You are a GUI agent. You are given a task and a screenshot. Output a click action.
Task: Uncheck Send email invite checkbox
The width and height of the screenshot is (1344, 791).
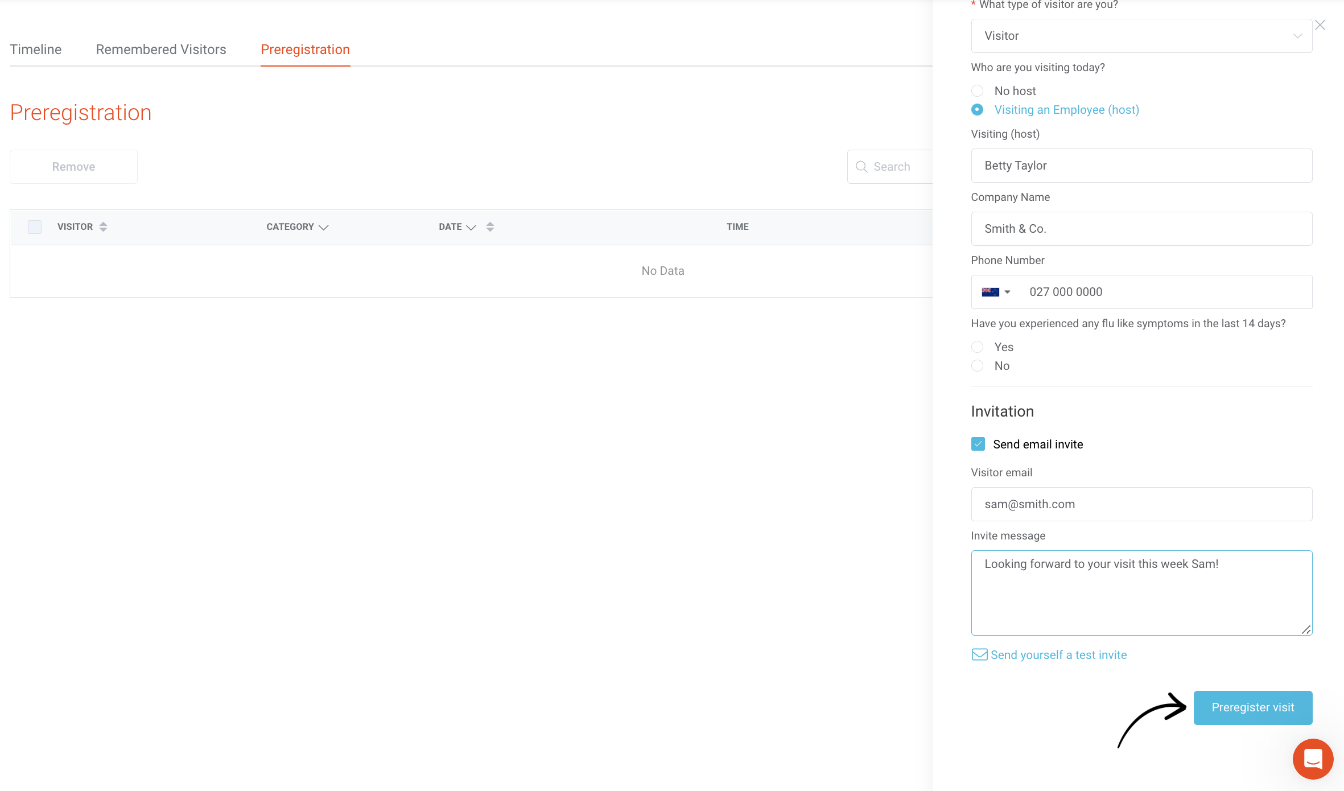tap(978, 444)
